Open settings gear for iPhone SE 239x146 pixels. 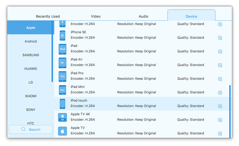[x=220, y=38]
